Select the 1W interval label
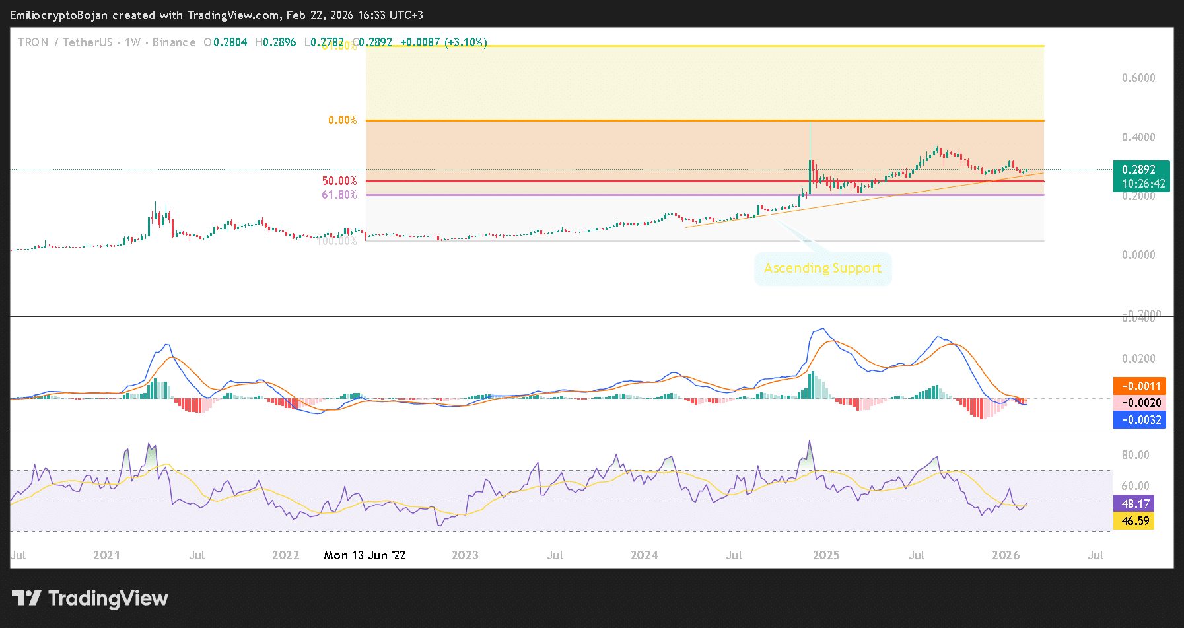 click(x=133, y=42)
